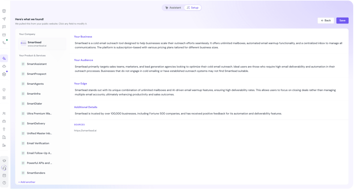Open the graduation cap learning icon

tap(4, 161)
